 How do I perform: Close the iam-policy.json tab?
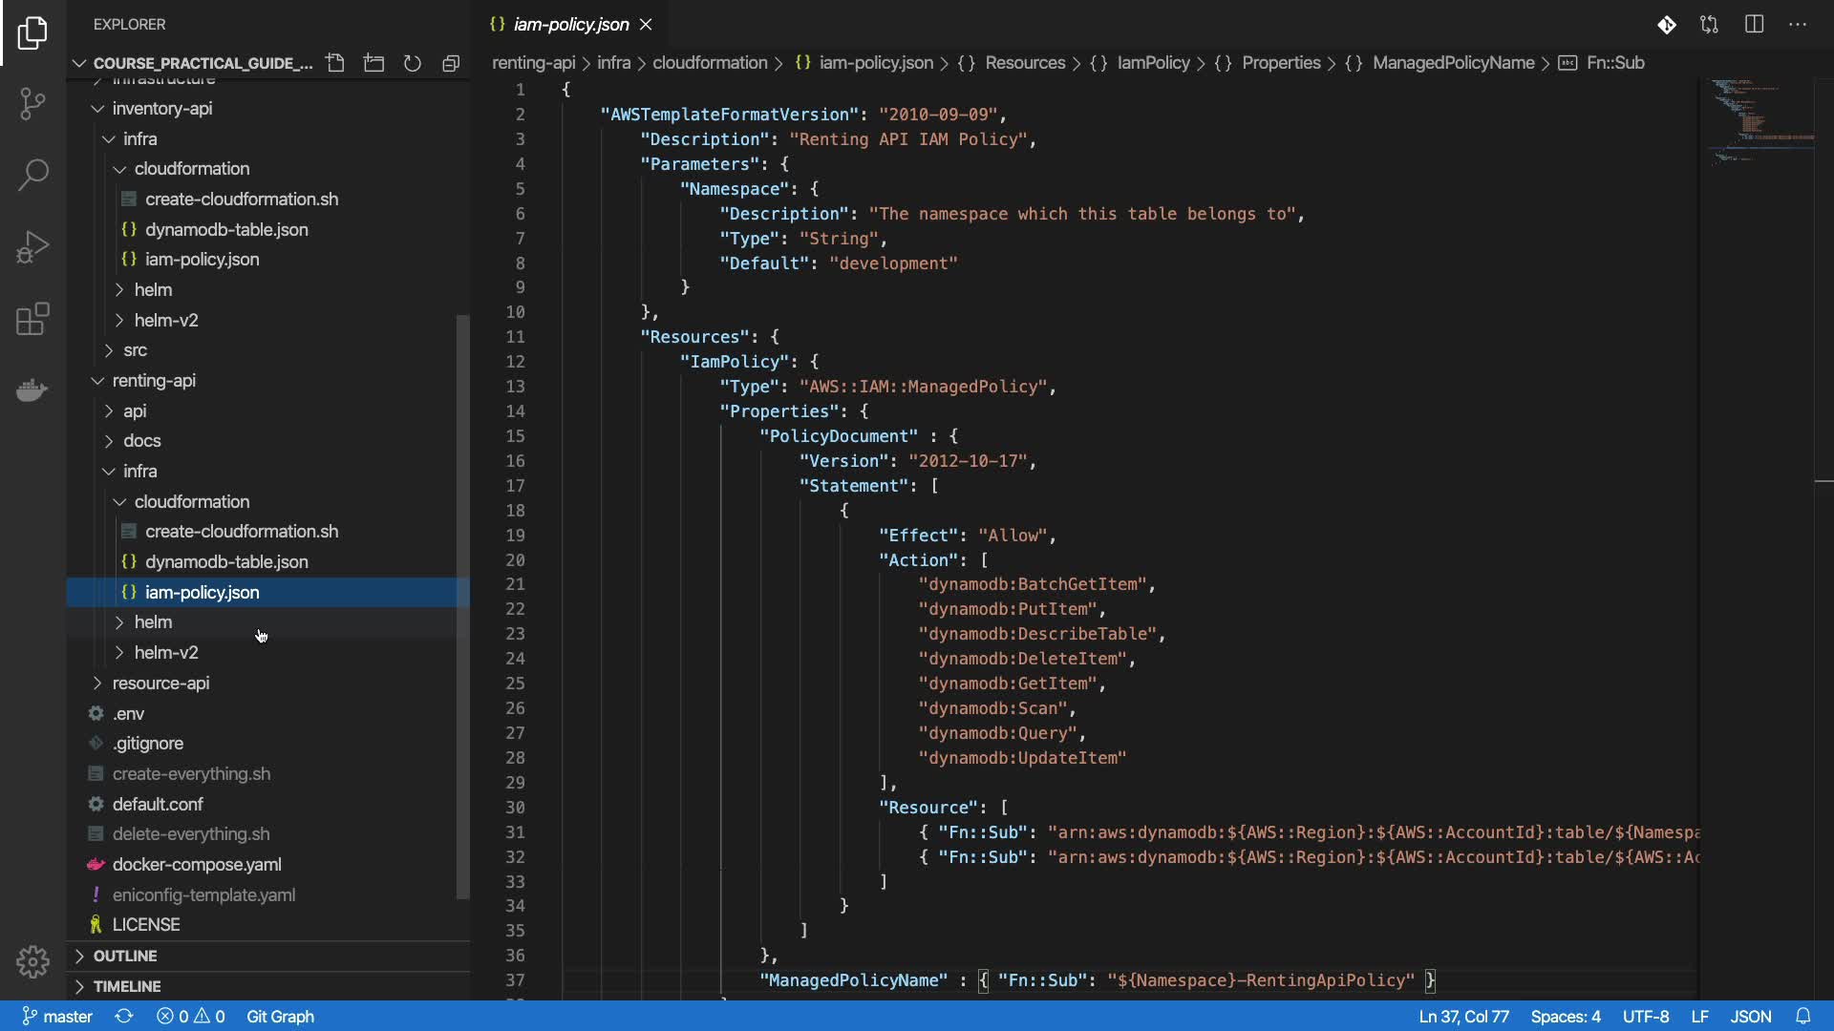[x=646, y=25]
